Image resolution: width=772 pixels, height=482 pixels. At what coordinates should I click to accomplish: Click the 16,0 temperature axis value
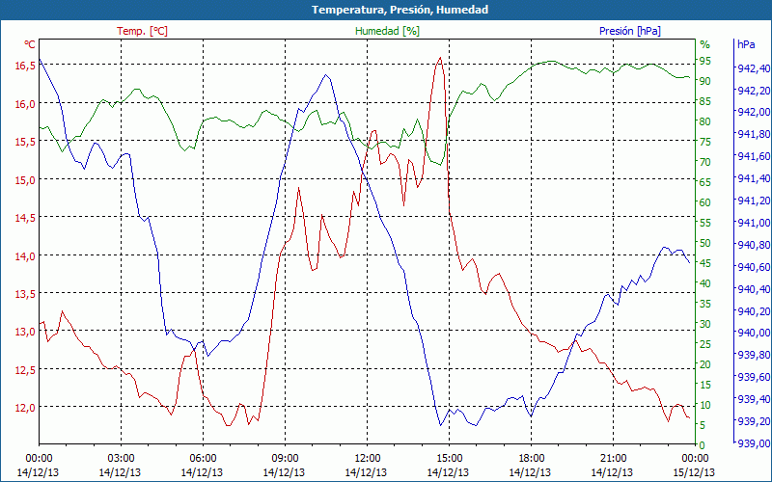tap(25, 104)
